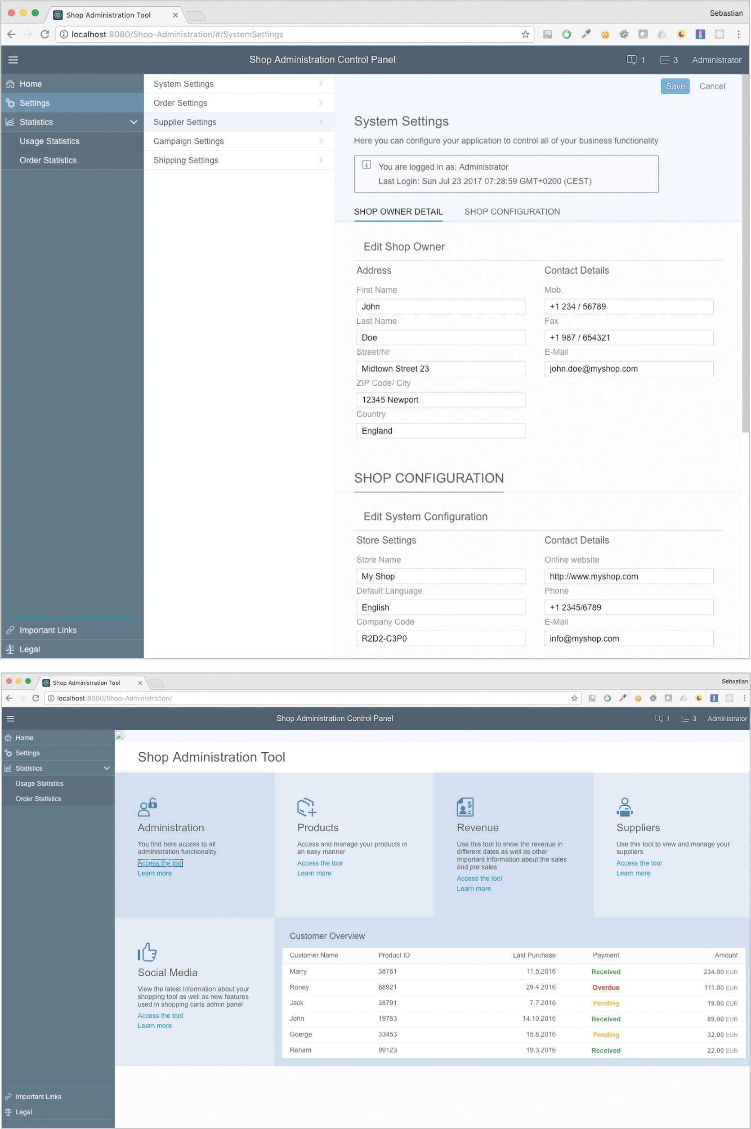Click the Last Purchase column header
This screenshot has height=1129, width=751.
[x=534, y=955]
